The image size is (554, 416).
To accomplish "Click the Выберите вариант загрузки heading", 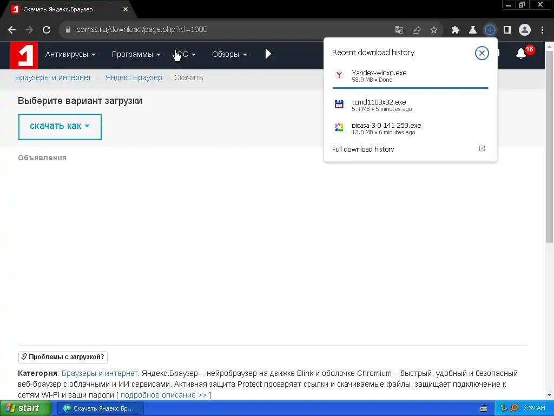I will [80, 100].
